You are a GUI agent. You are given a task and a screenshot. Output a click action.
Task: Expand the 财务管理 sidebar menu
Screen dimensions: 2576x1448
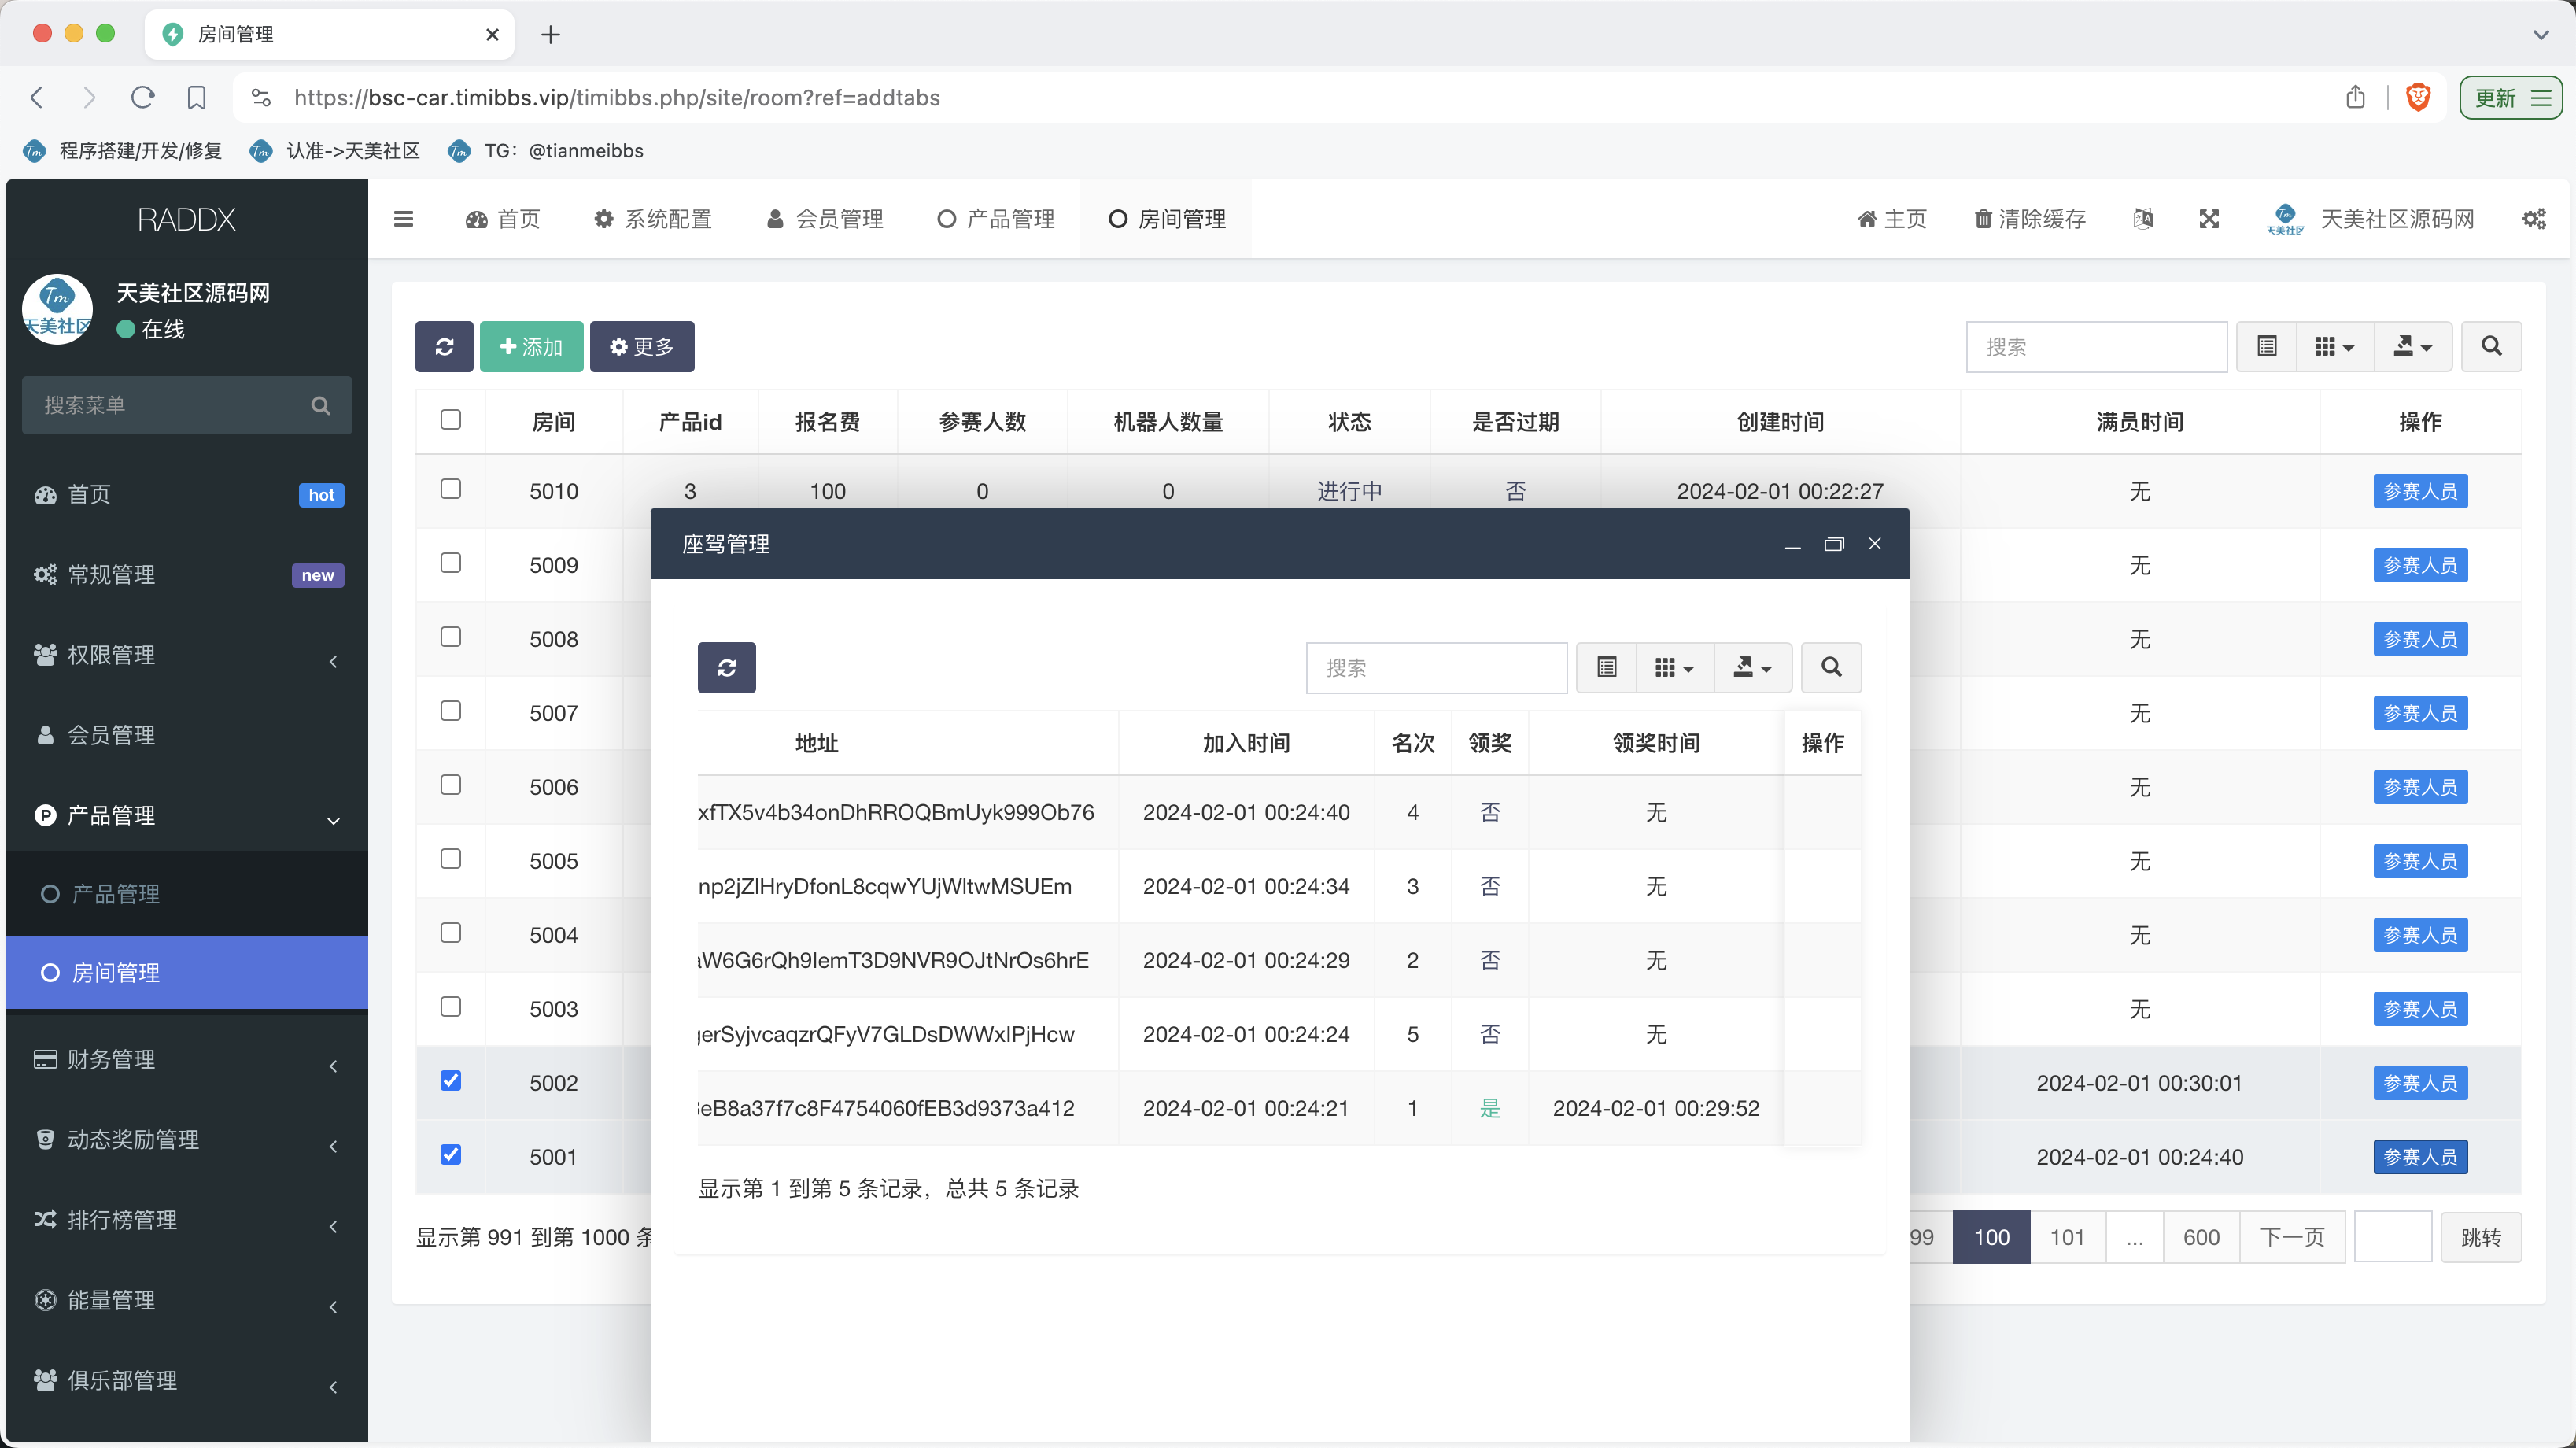tap(187, 1060)
